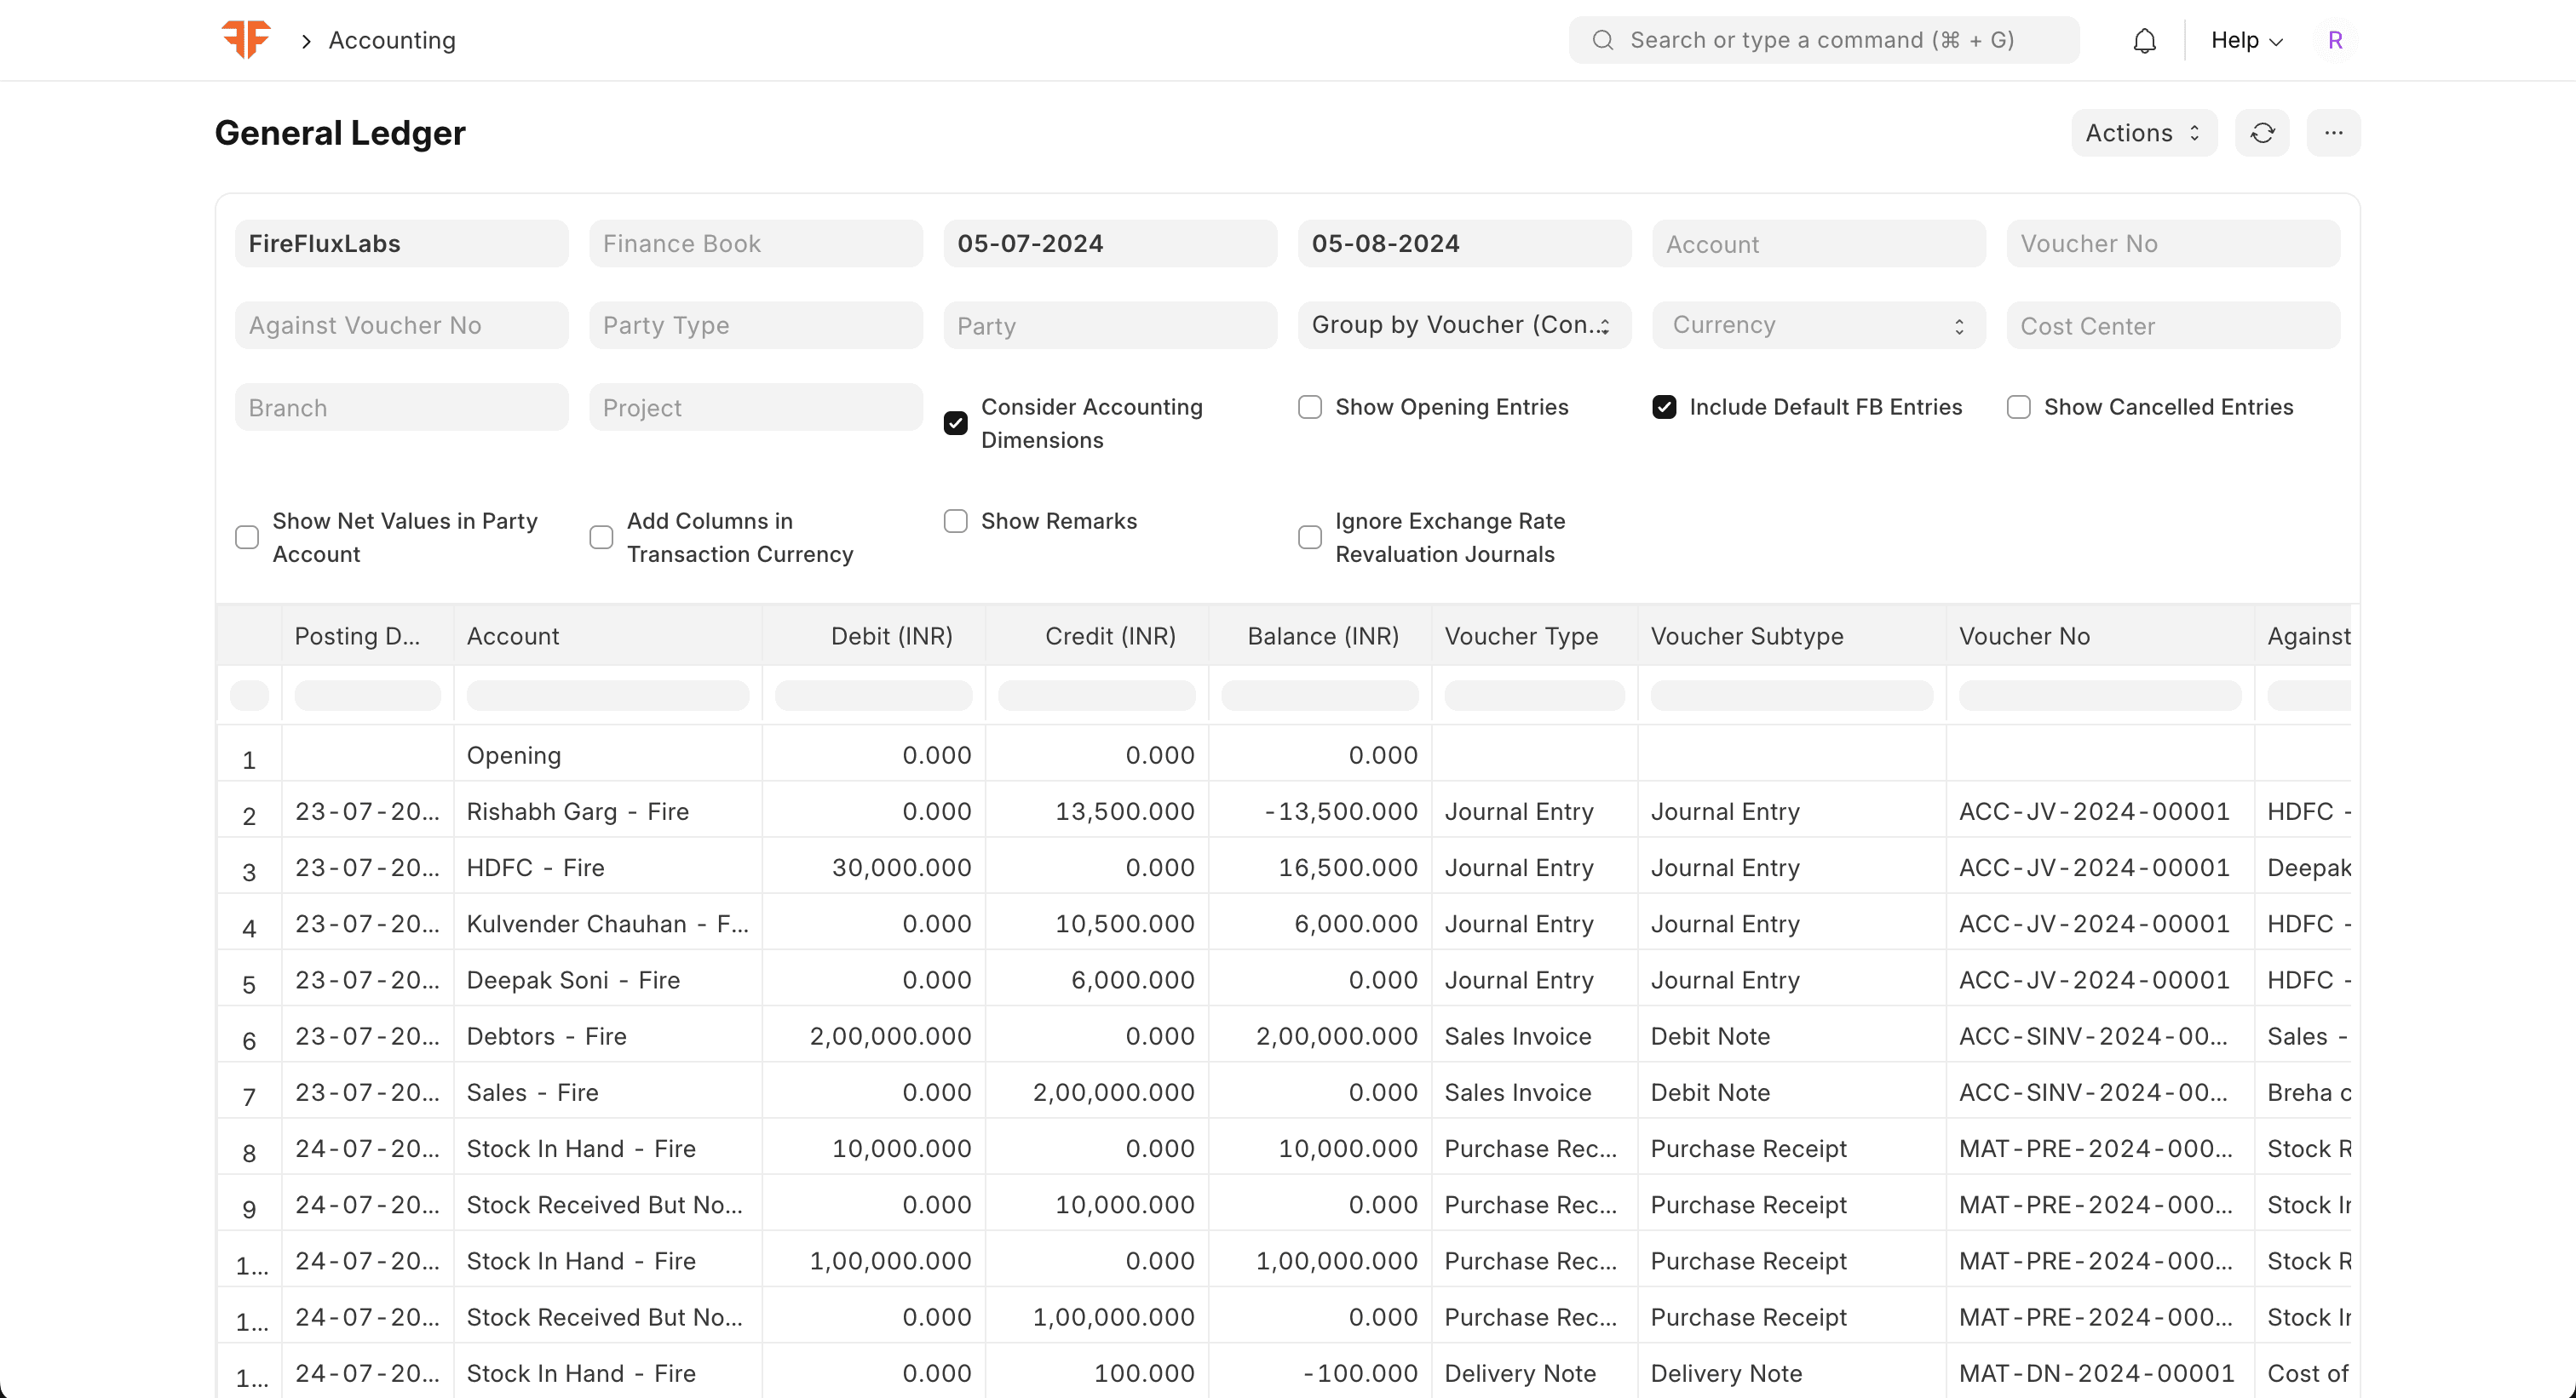Click 16,500.000 balance value
The width and height of the screenshot is (2576, 1398).
[1348, 868]
